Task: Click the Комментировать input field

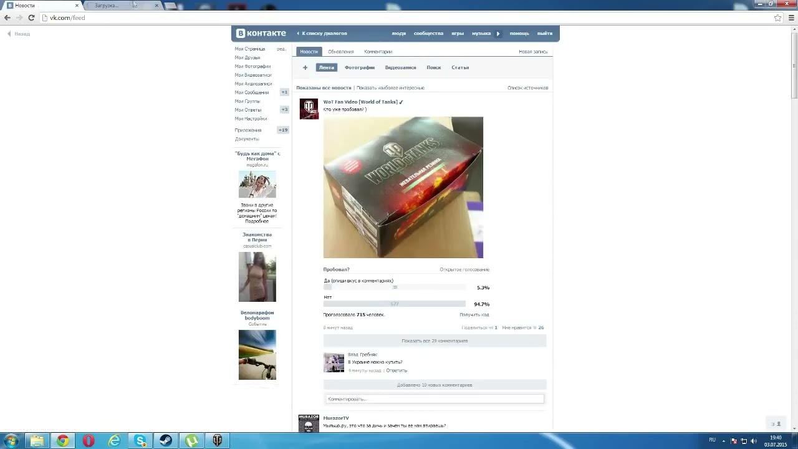Action: (435, 399)
